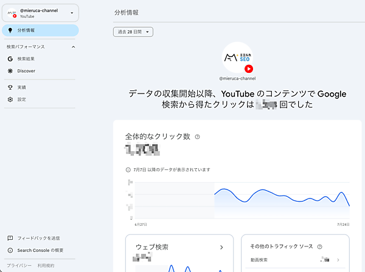This screenshot has width=365, height=272.
Task: Click the ミエルカ SEO channel logo
Action: click(x=237, y=57)
